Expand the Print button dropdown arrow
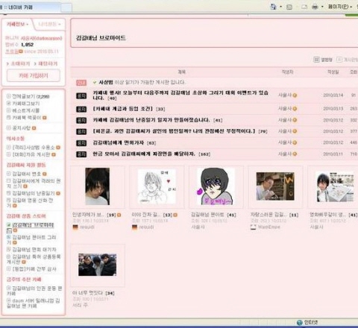358x328 pixels. pos(322,7)
